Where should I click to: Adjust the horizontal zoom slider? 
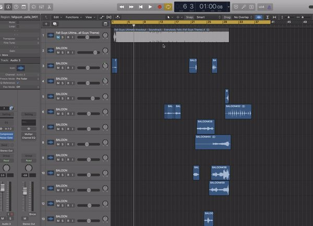[304, 17]
